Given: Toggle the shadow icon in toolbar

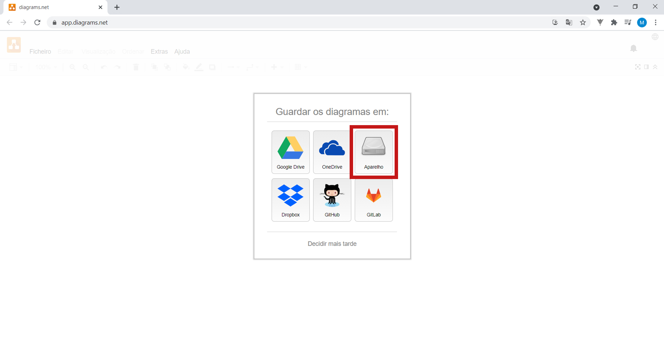Looking at the screenshot, I should [x=212, y=67].
